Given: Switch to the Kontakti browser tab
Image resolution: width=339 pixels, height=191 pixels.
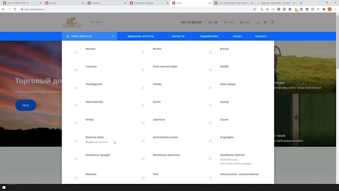Looking at the screenshot, I should pos(106,3).
